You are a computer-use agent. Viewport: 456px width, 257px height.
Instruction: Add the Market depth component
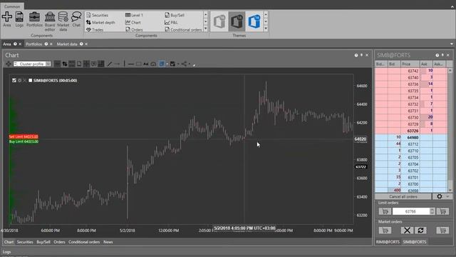coord(100,22)
